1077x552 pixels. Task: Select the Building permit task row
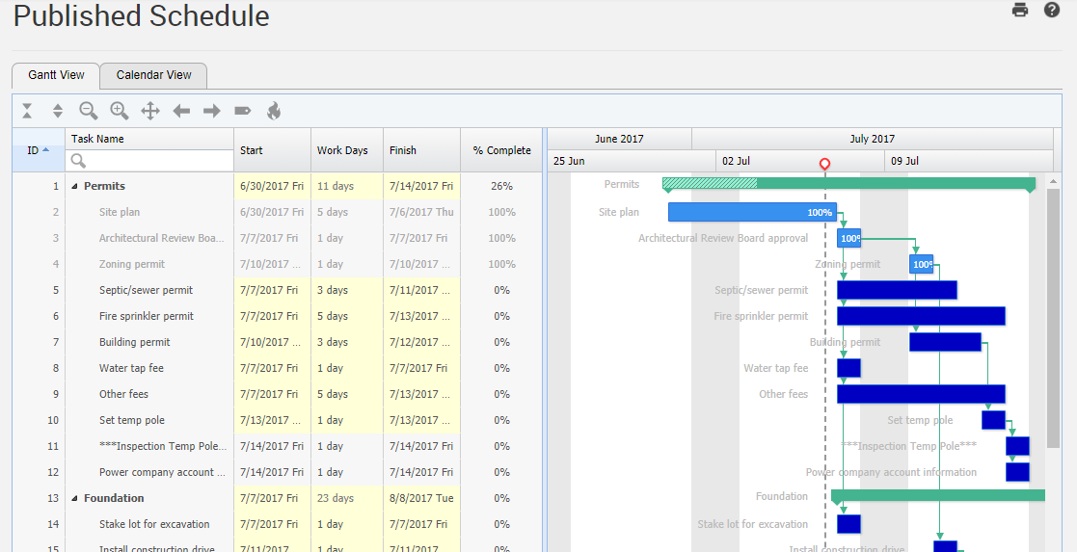pyautogui.click(x=135, y=342)
